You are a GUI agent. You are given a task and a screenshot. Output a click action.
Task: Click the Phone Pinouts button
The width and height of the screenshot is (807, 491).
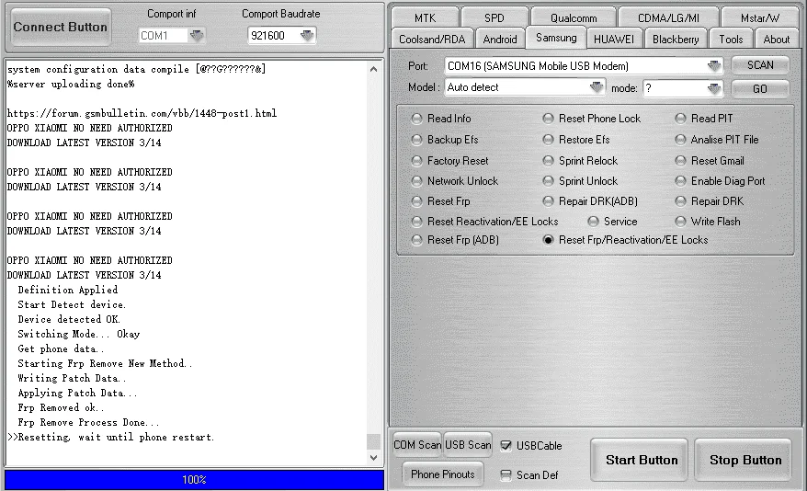pos(443,474)
